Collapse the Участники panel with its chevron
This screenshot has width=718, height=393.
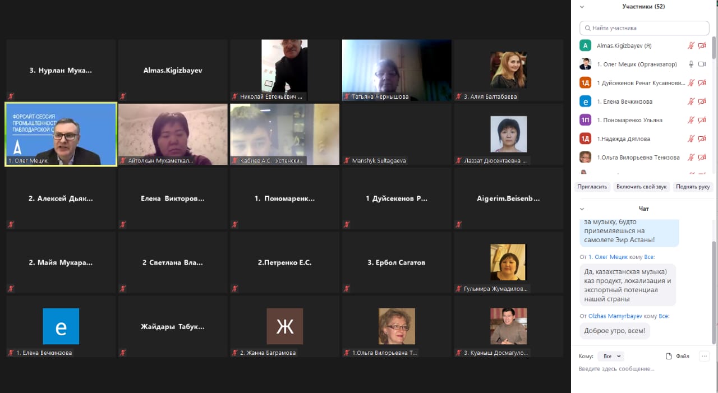[x=582, y=7]
